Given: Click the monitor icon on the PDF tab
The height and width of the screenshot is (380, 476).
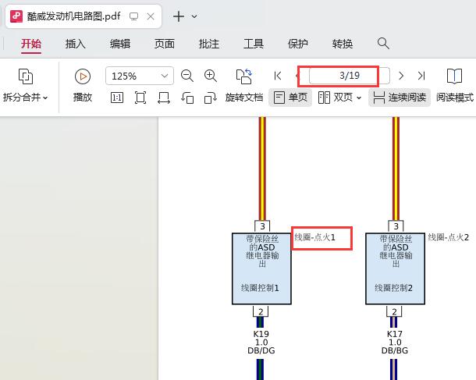Looking at the screenshot, I should pyautogui.click(x=133, y=16).
